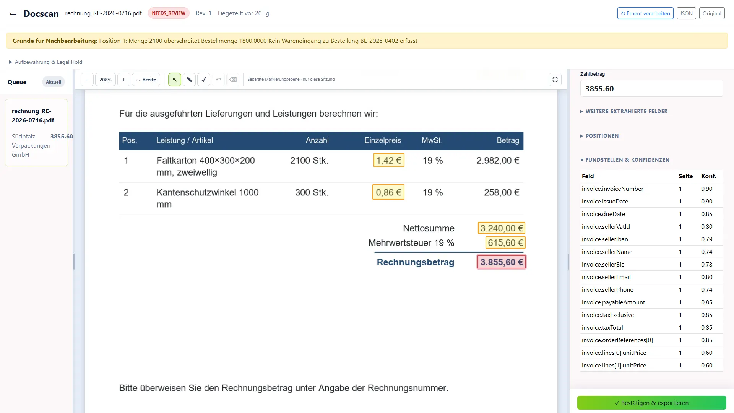This screenshot has height=413, width=734.
Task: Click the Rev. 1 label
Action: click(x=203, y=13)
